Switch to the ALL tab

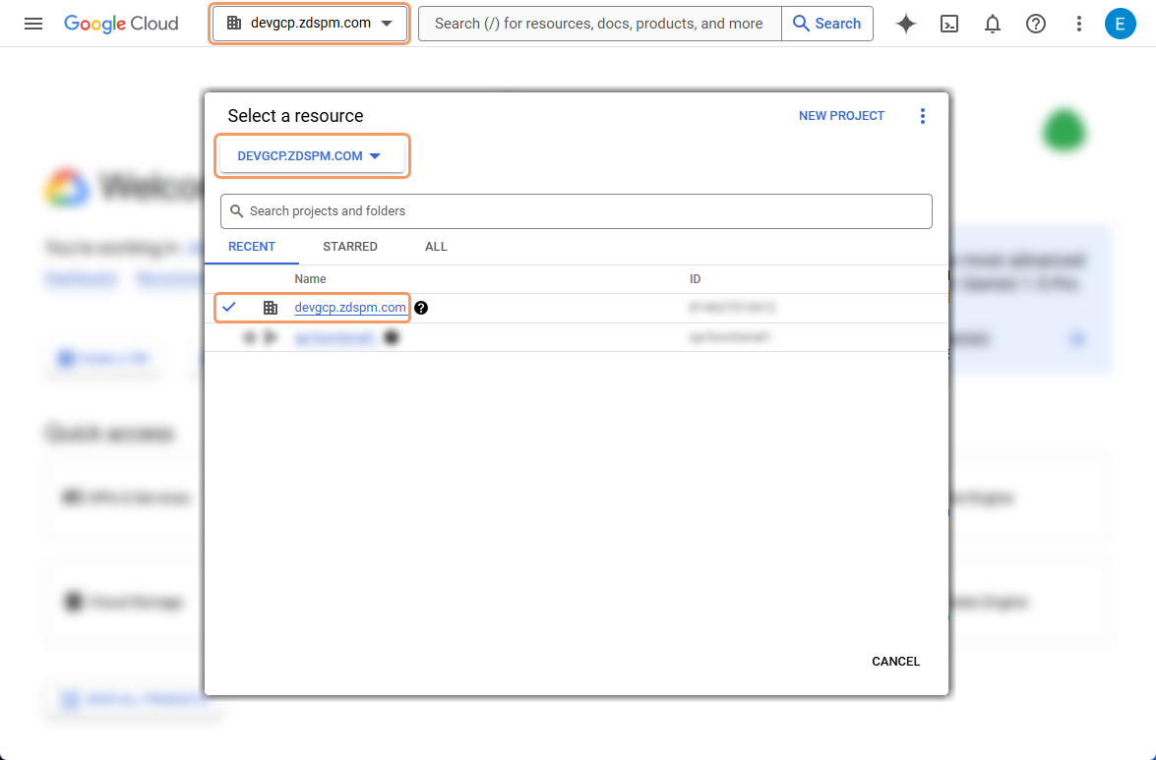(x=435, y=247)
